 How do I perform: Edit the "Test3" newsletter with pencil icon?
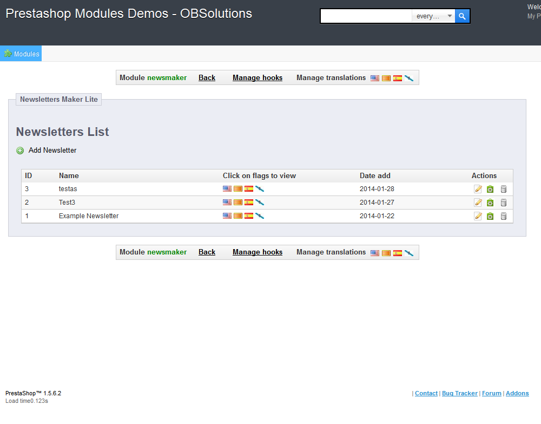click(478, 203)
